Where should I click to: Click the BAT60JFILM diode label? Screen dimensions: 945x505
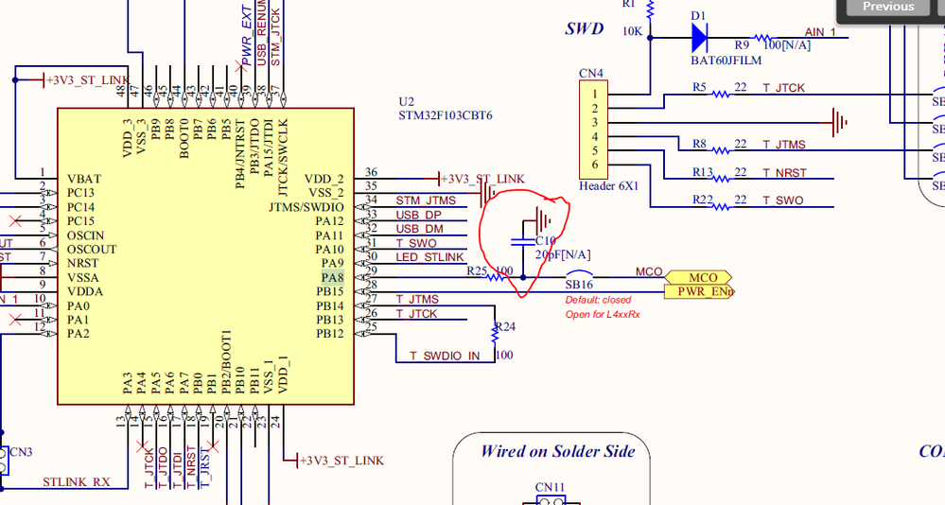click(x=726, y=61)
